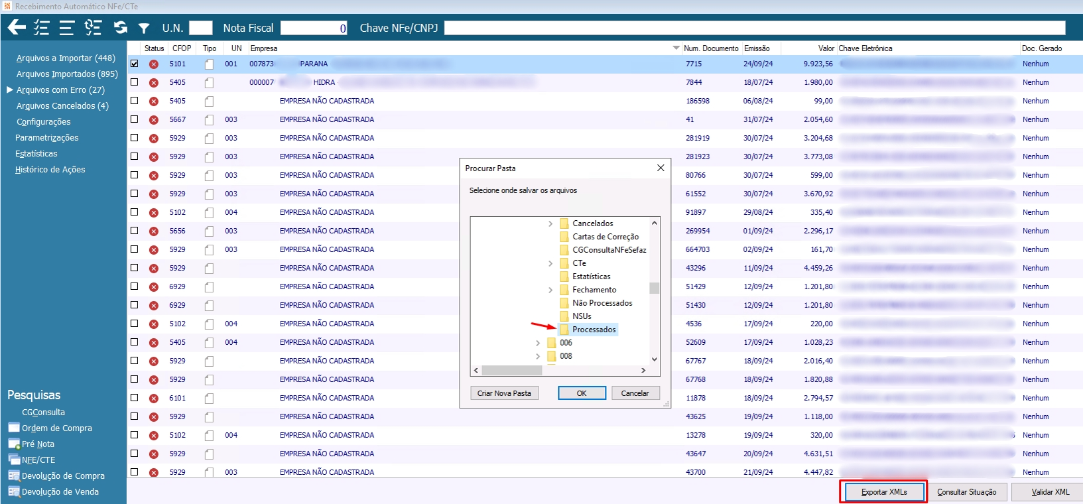Click the Devolução de Compra icon

click(x=14, y=475)
